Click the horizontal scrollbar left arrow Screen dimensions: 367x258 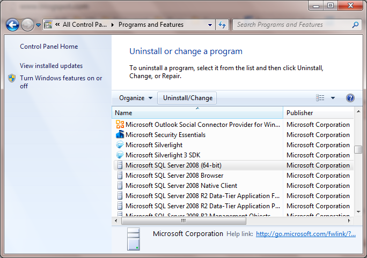point(116,221)
